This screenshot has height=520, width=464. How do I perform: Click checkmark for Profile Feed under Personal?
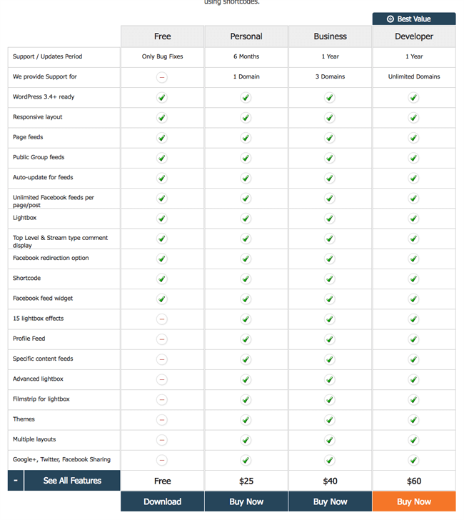(x=246, y=339)
